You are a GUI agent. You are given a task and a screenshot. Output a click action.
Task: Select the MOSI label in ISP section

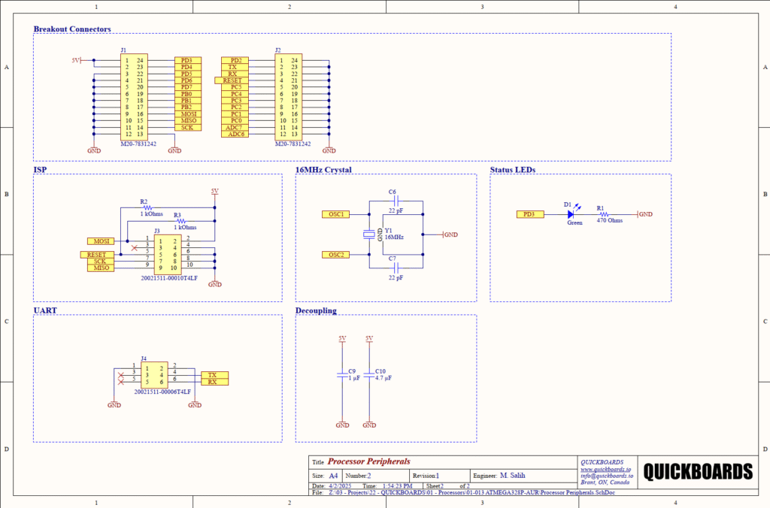[100, 241]
